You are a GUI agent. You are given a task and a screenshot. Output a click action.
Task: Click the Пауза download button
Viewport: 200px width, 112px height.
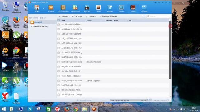click(143, 100)
